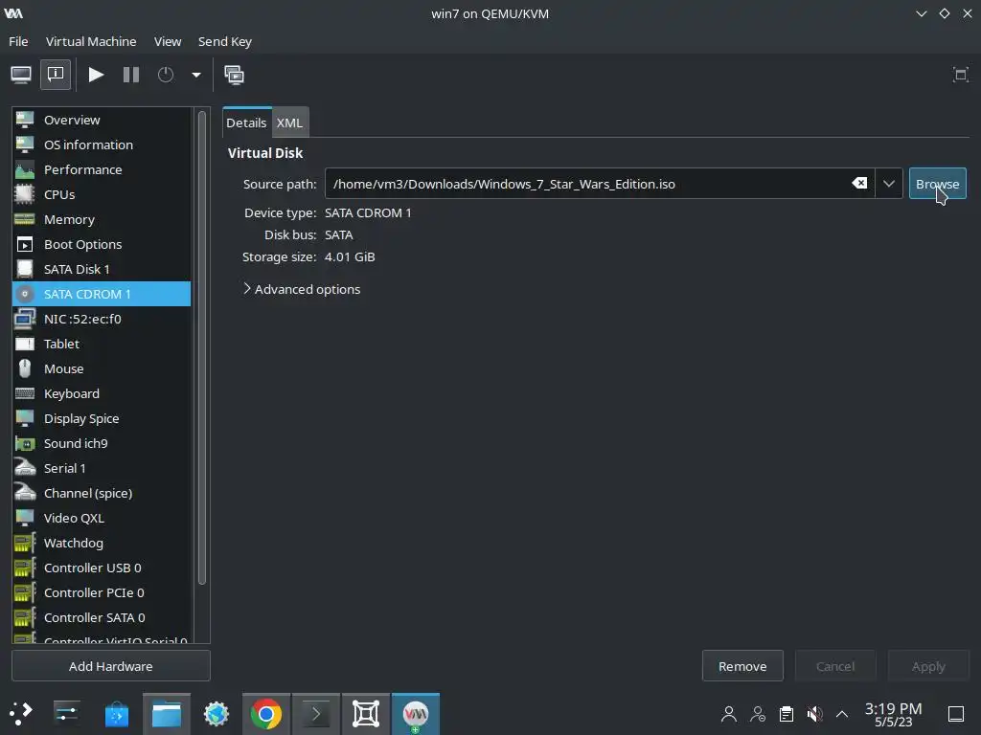Select Keyboard device entry
The image size is (981, 735).
pyautogui.click(x=102, y=393)
